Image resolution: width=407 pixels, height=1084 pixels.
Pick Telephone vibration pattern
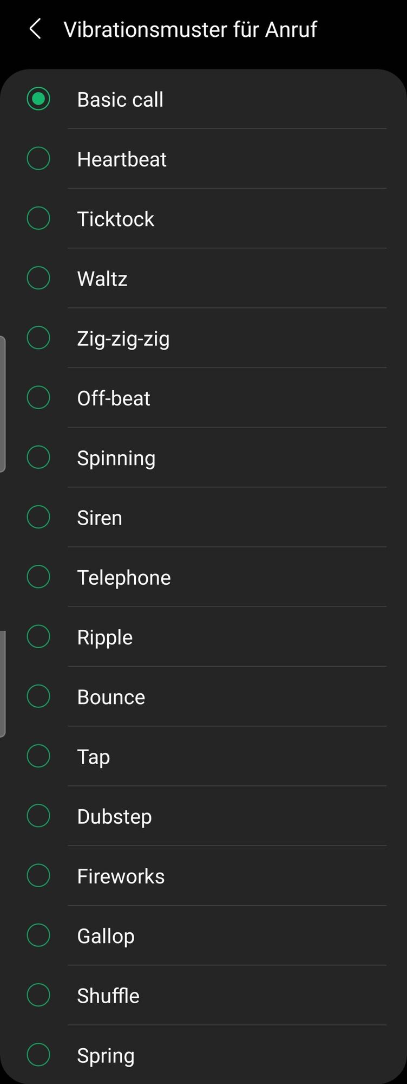pyautogui.click(x=38, y=577)
